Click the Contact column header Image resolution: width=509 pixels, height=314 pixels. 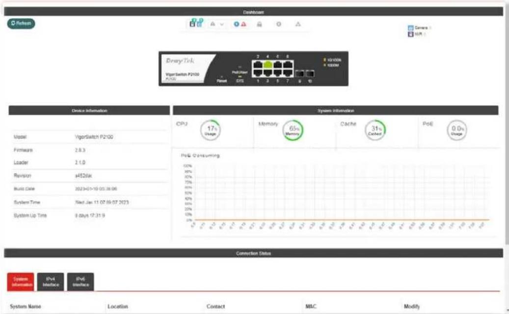[x=215, y=307]
